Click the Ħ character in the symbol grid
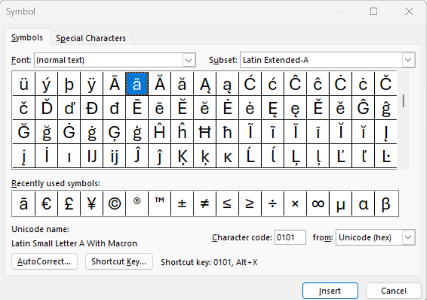Screen dimensions: 427x300 [x=204, y=132]
